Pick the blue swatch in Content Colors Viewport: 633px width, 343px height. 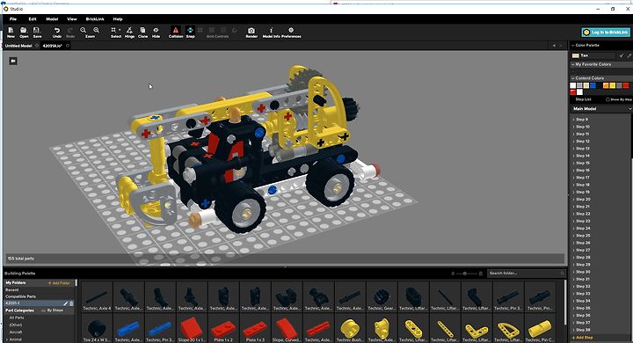tap(593, 85)
